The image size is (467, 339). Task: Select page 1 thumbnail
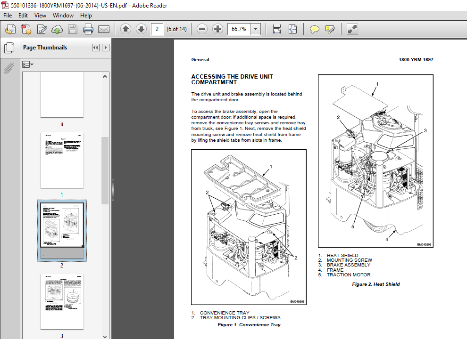click(x=62, y=160)
